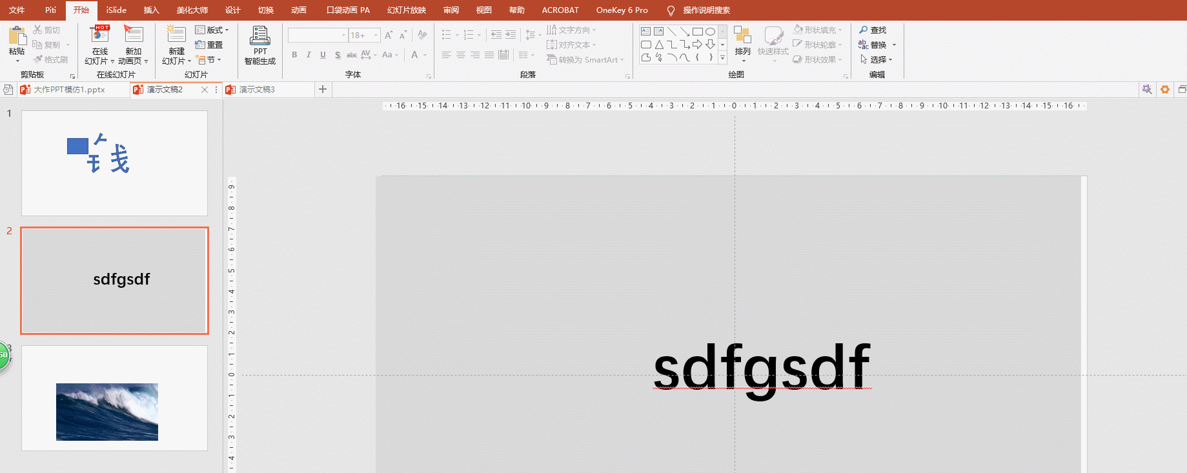Expand the 版式 (Layout) dropdown
Image resolution: width=1187 pixels, height=473 pixels.
[x=212, y=30]
